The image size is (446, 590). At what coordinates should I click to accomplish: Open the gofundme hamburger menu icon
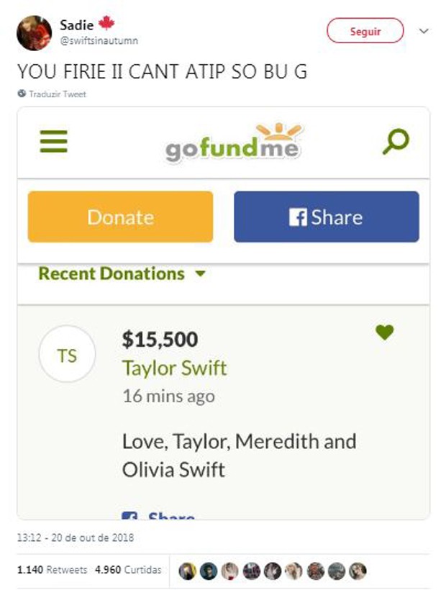(54, 141)
